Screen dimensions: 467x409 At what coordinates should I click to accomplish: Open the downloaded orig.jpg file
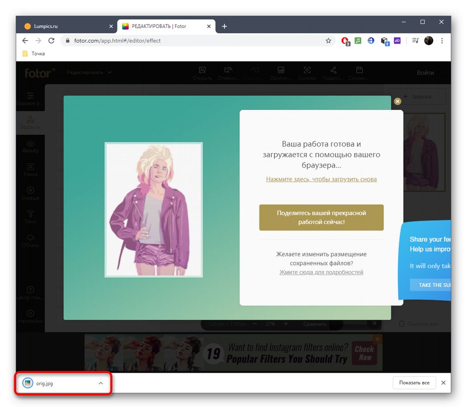coord(44,383)
